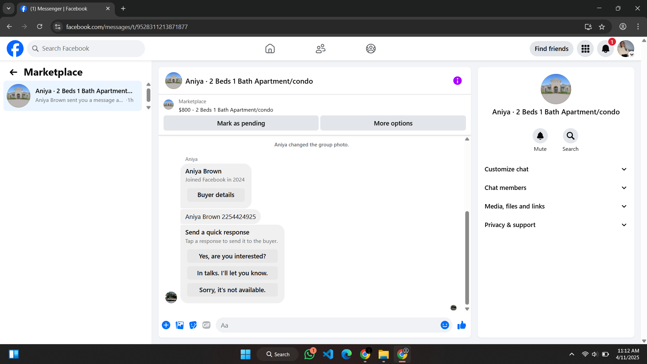This screenshot has height=364, width=647.
Task: Show hidden system tray icons
Action: click(571, 354)
